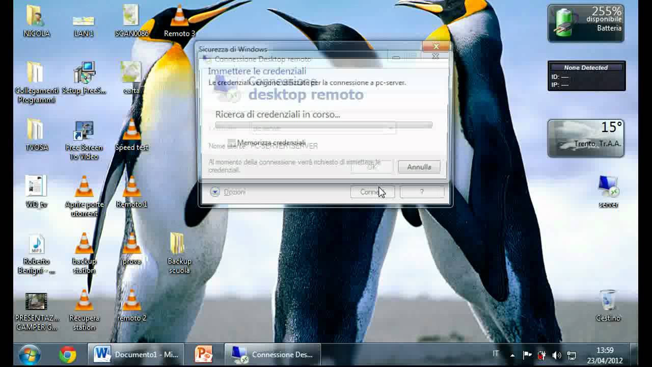The image size is (652, 367).
Task: Open the server remote desktop shortcut
Action: (x=608, y=192)
